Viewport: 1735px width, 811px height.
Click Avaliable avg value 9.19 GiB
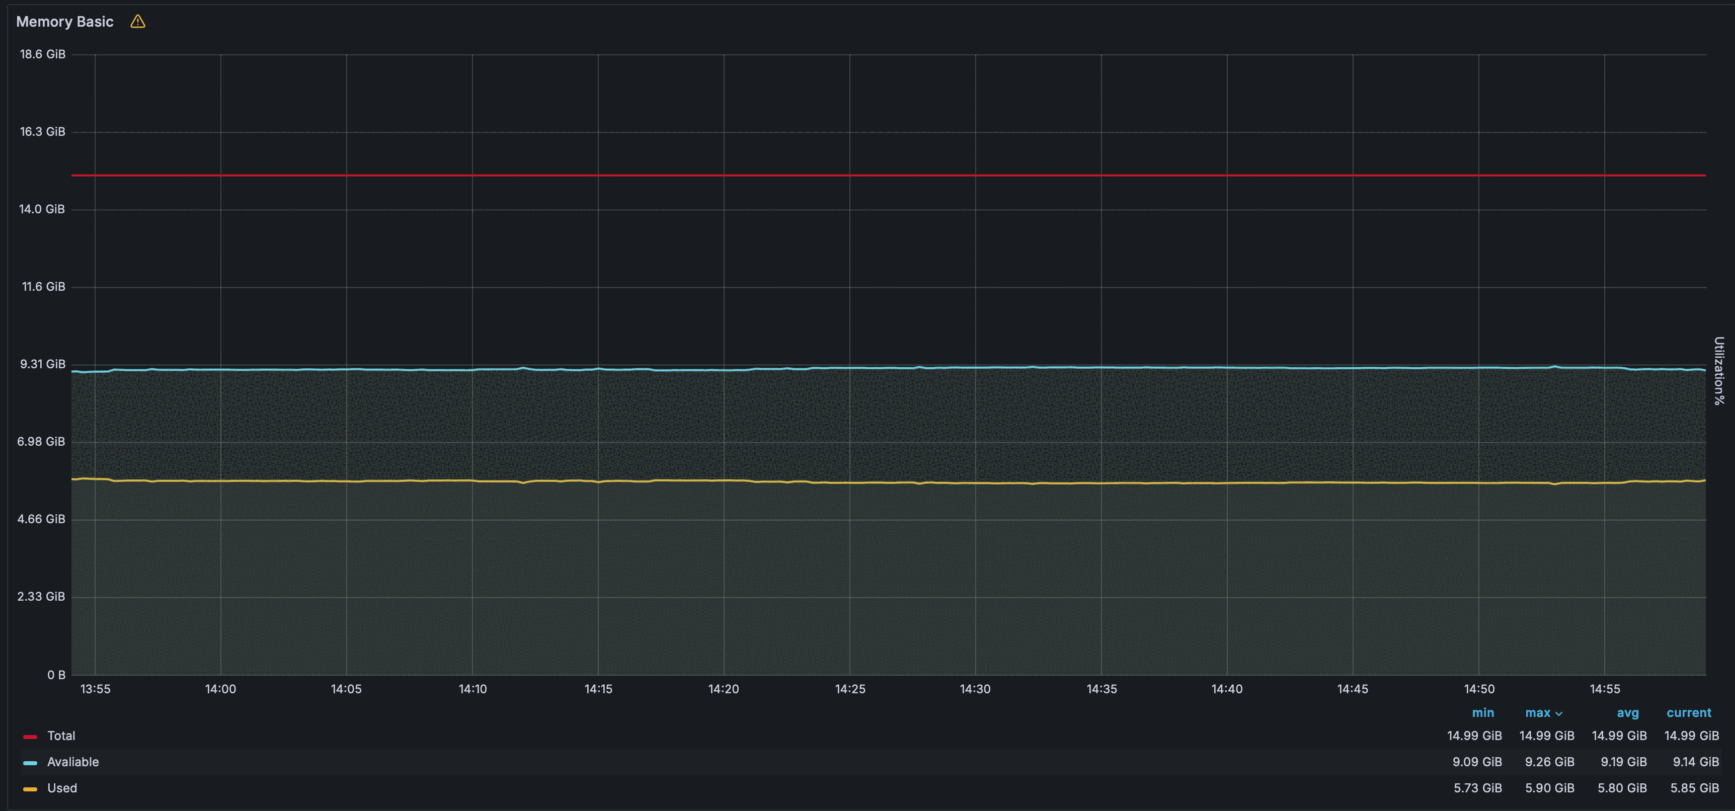[1623, 762]
